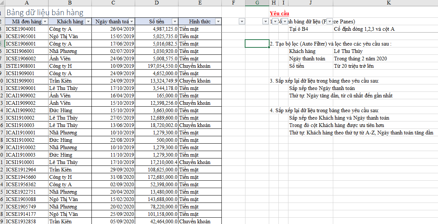Select cell containing 197,054,550.0
The height and width of the screenshot is (224, 438).
click(x=156, y=66)
